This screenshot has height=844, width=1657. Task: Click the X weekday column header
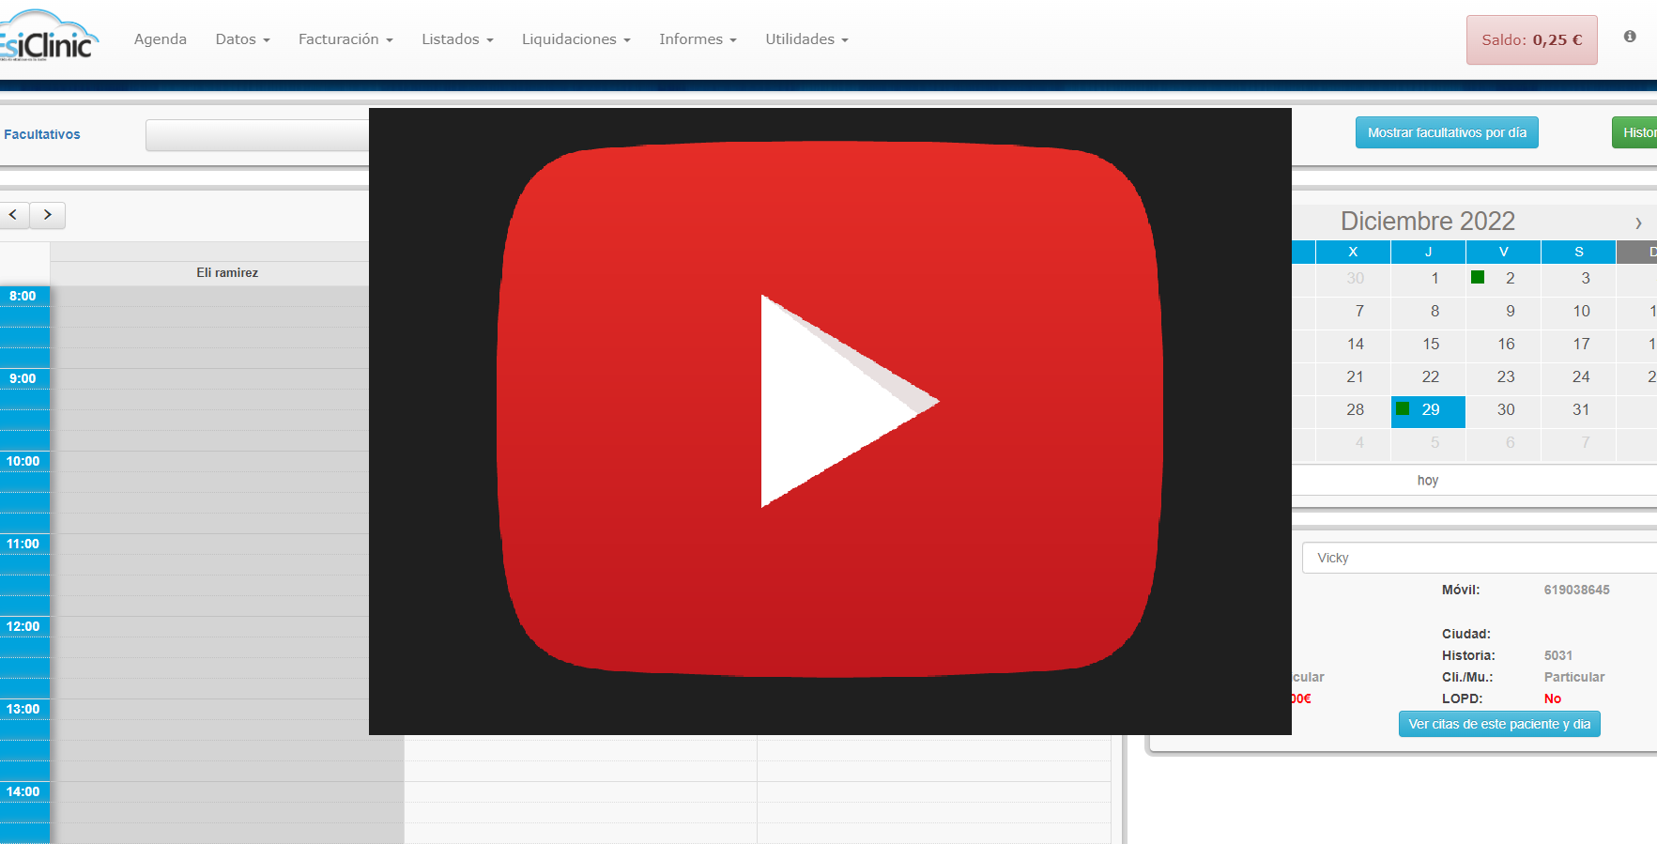pyautogui.click(x=1353, y=252)
